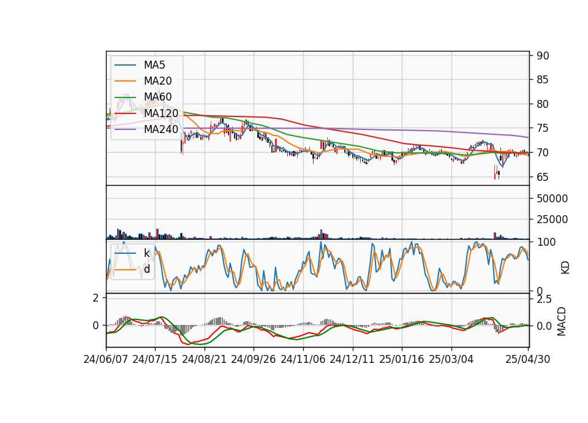Click the 50000 volume axis tick
The image size is (588, 423).
tap(552, 199)
